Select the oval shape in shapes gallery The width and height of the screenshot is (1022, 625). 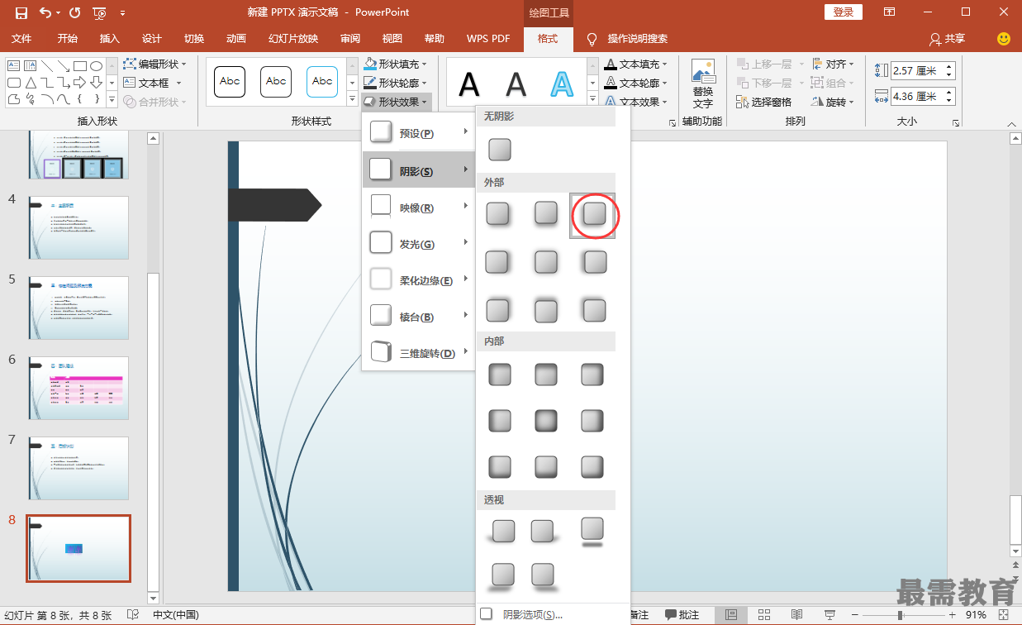[x=96, y=65]
